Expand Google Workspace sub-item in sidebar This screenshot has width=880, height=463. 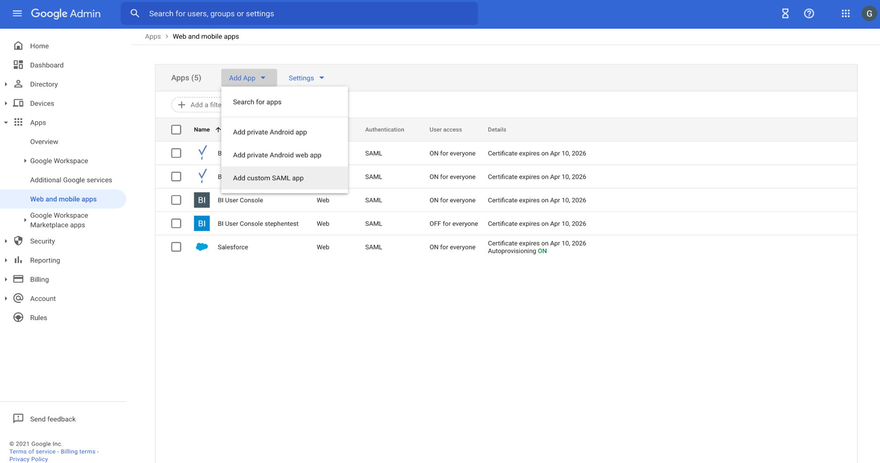(25, 161)
